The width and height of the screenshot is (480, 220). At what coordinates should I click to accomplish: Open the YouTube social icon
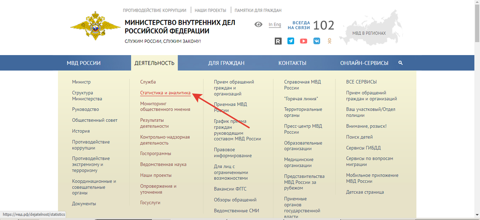click(304, 41)
